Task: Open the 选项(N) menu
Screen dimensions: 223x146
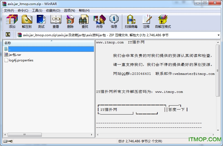Action: point(69,11)
